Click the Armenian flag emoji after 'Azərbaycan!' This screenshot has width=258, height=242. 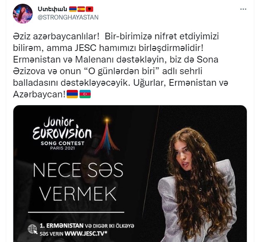(x=72, y=94)
